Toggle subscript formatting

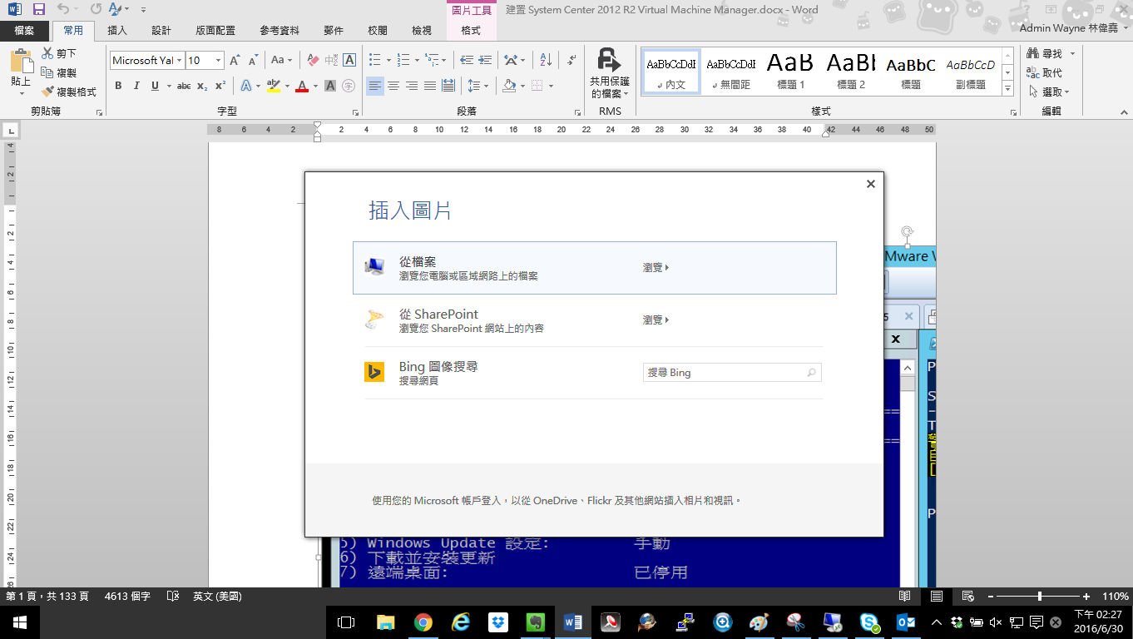202,86
